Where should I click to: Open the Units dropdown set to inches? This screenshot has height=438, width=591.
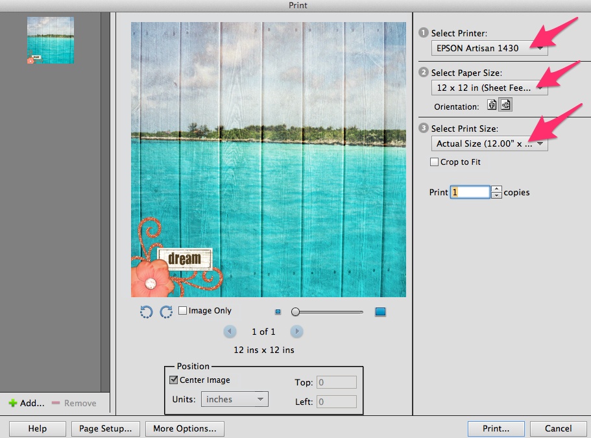234,399
